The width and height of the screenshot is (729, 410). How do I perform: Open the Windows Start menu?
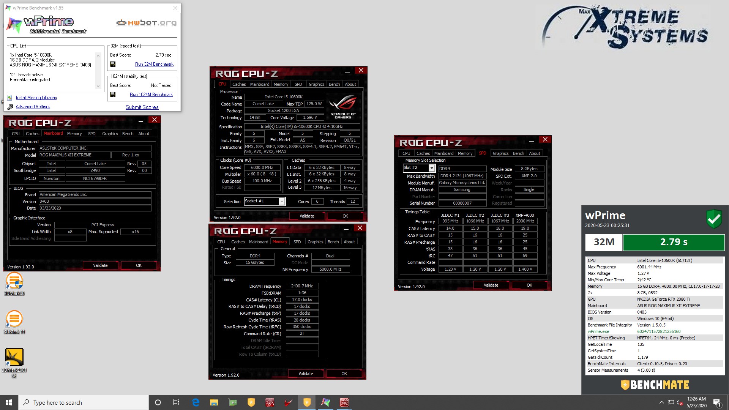point(9,402)
